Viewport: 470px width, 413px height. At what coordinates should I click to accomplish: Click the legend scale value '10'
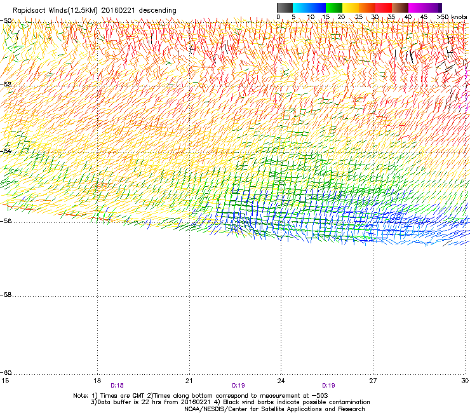[x=311, y=17]
